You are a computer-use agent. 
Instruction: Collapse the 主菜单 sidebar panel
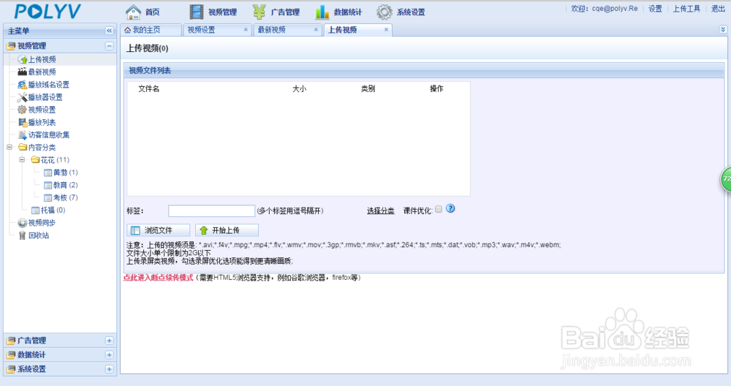(x=109, y=31)
